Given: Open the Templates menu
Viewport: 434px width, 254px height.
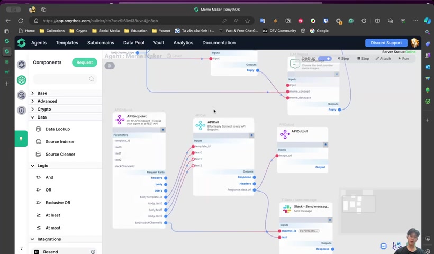Looking at the screenshot, I should (x=67, y=43).
